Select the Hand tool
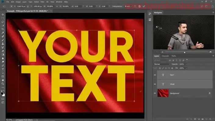Viewport: 215px width, 121px height. 3,80
